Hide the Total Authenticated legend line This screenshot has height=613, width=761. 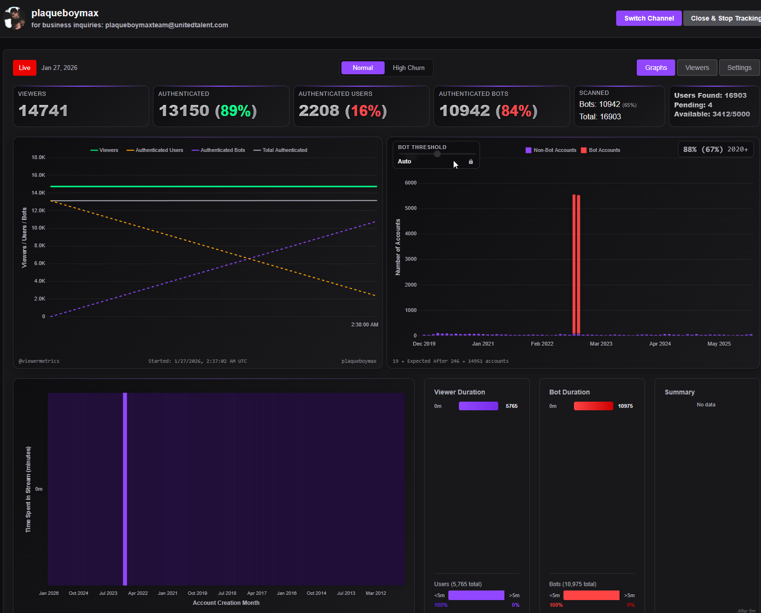281,150
